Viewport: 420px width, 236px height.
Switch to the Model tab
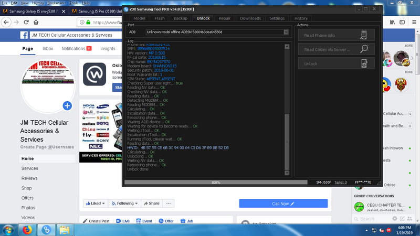click(x=139, y=18)
